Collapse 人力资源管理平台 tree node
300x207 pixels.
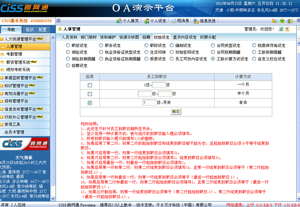click(2, 39)
